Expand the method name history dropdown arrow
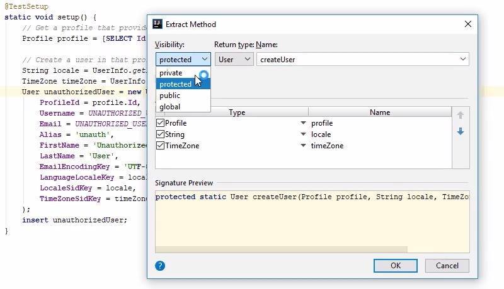The height and width of the screenshot is (289, 504). pos(463,59)
